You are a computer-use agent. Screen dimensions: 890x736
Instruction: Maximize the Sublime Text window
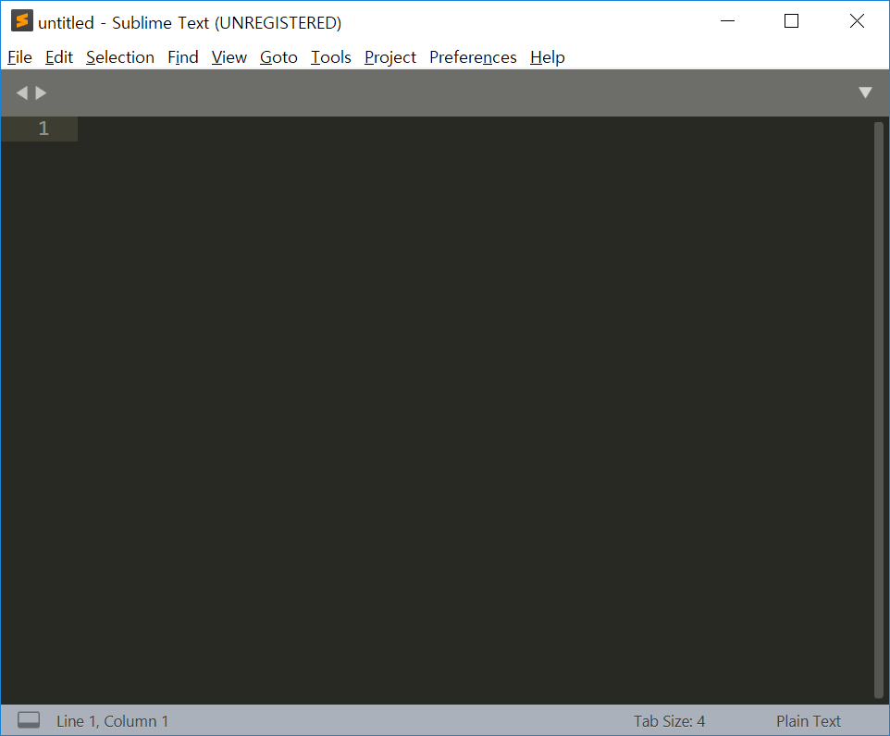pos(791,21)
